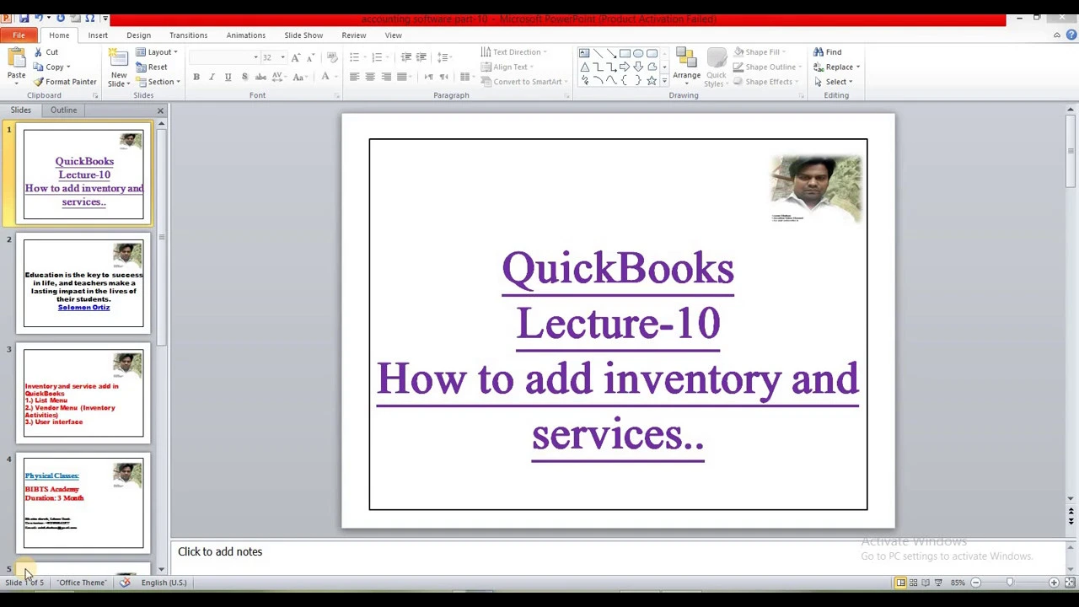Zoom out with the minus button
Image resolution: width=1079 pixels, height=607 pixels.
(975, 583)
